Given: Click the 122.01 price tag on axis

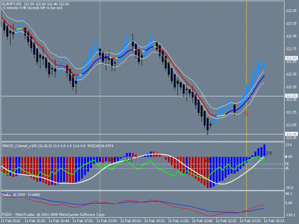Looking at the screenshot, I should [x=291, y=96].
